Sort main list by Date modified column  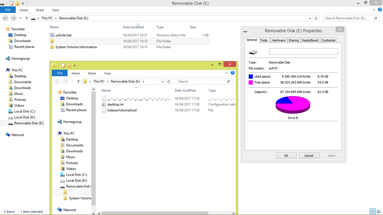133,27
